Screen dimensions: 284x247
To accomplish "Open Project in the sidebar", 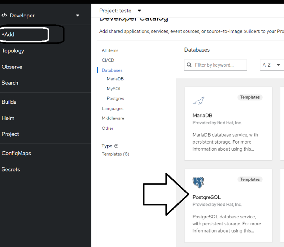I will [x=10, y=134].
